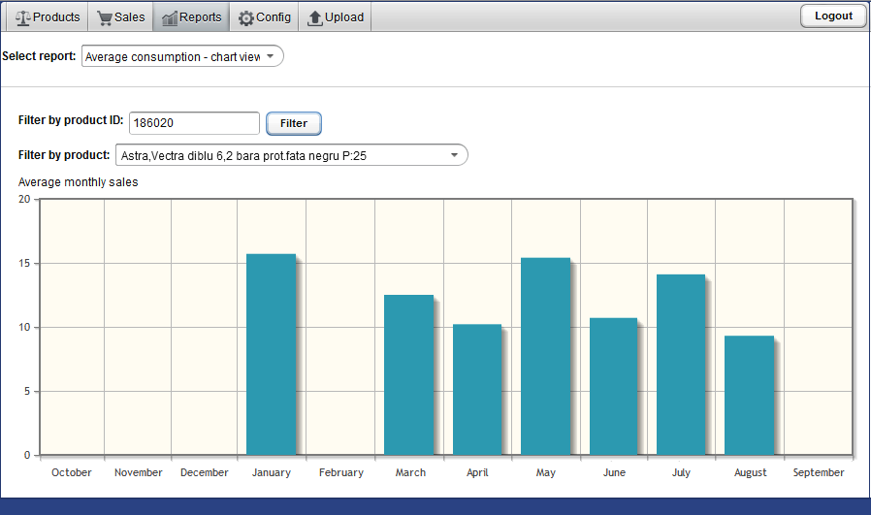Click the 20 value on the y-axis
The width and height of the screenshot is (871, 515).
pos(24,199)
